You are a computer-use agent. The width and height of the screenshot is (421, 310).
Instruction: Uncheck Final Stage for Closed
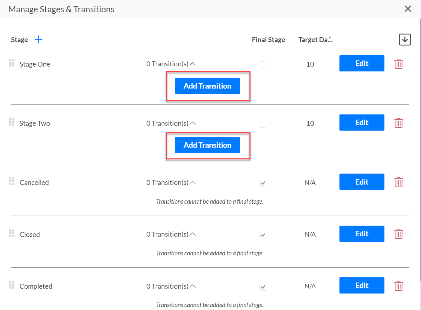click(263, 235)
